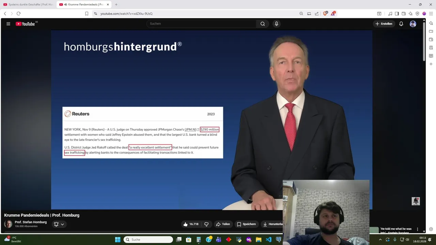Open Brave Wallet in the toolbar
Image resolution: width=436 pixels, height=245 pixels.
tap(404, 14)
